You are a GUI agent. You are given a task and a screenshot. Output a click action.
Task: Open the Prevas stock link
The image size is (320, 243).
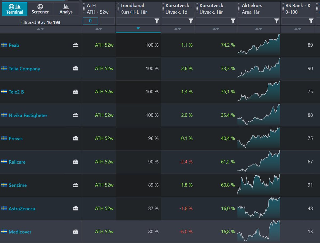click(15, 139)
